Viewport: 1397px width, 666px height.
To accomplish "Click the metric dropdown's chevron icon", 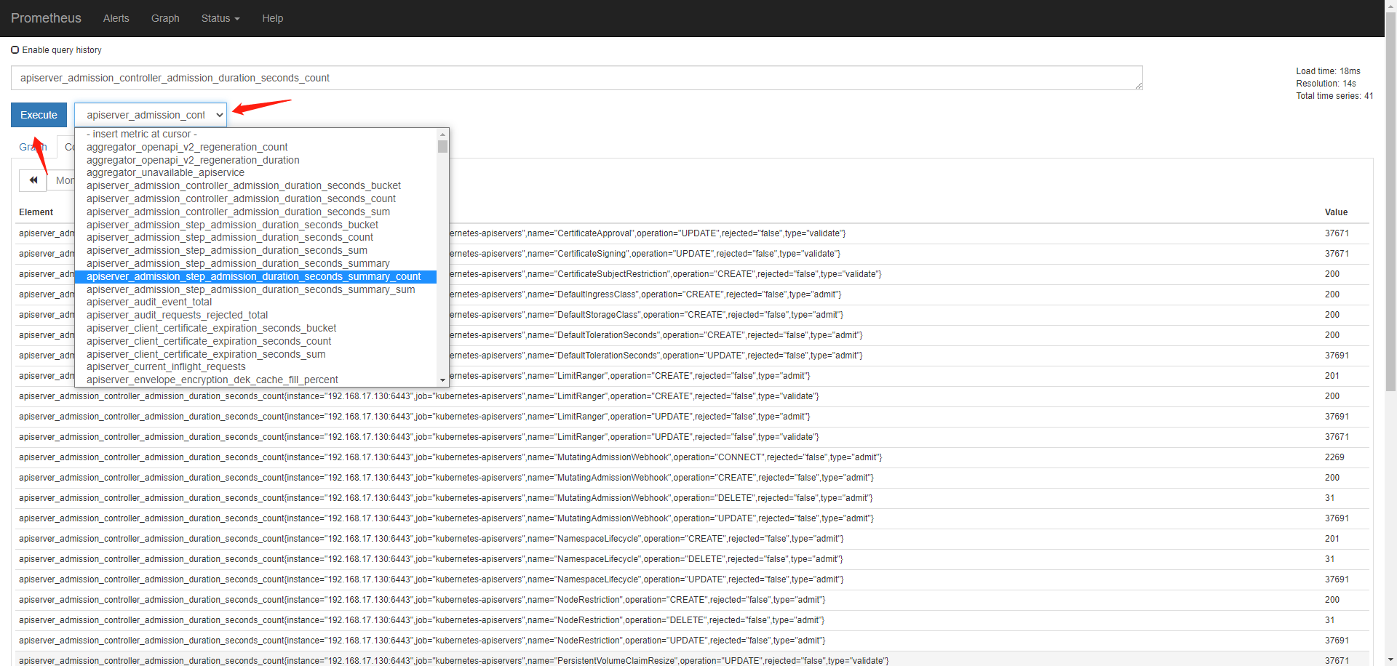I will (x=220, y=114).
